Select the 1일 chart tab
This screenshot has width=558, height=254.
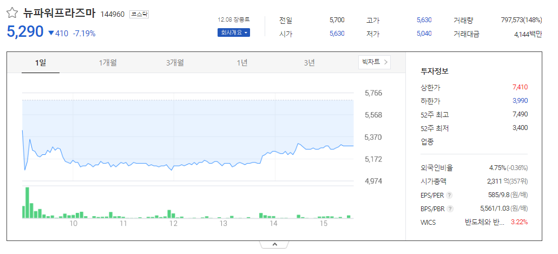[41, 63]
